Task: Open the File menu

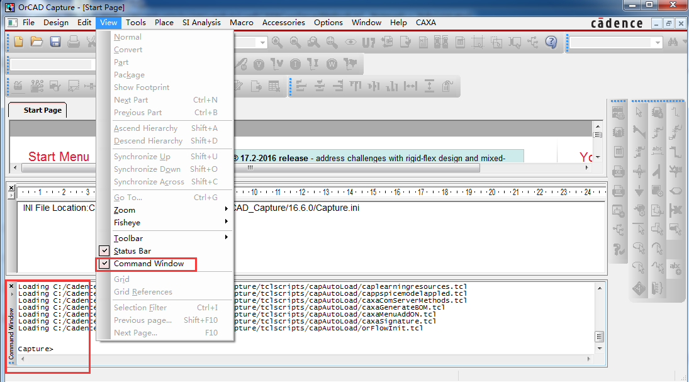Action: tap(28, 23)
